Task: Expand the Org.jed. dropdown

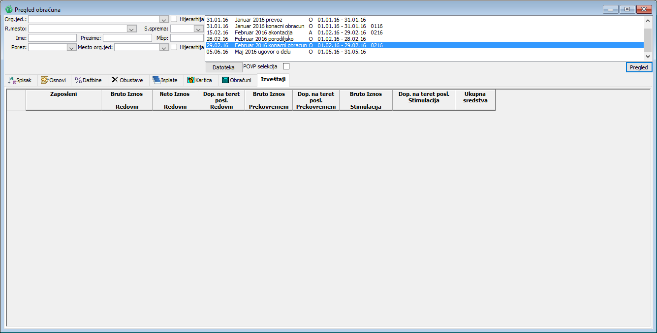Action: (x=164, y=19)
